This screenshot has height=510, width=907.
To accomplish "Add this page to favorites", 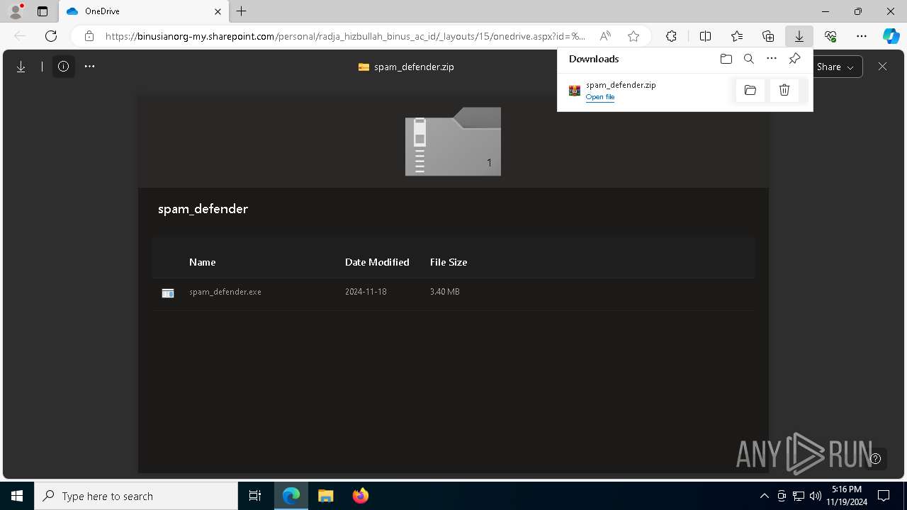I will click(633, 36).
